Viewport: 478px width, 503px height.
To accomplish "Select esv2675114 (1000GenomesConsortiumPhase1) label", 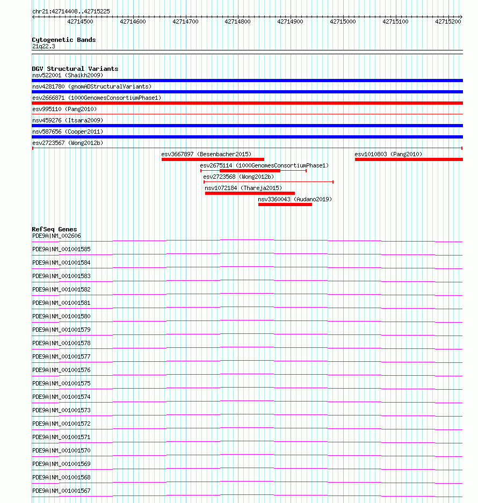I will point(264,165).
